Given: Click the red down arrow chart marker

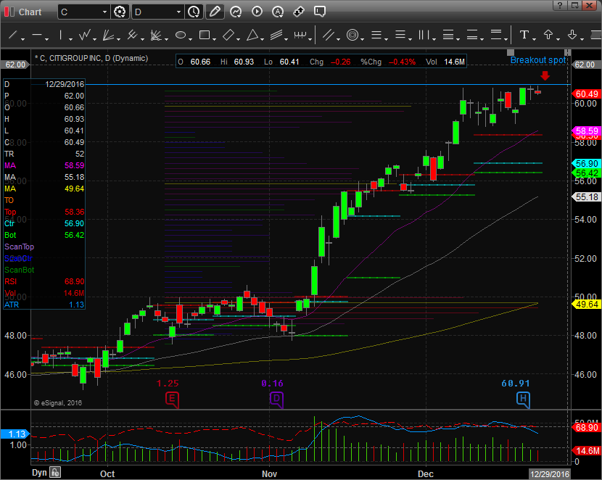Looking at the screenshot, I should click(x=545, y=75).
